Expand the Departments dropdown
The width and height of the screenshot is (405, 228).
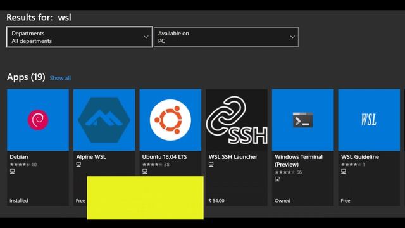point(80,37)
